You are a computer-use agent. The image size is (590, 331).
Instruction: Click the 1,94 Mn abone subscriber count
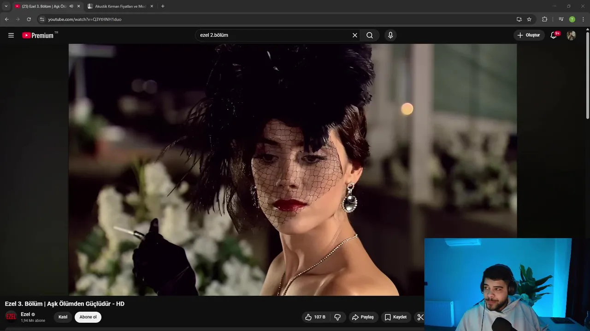(x=33, y=320)
